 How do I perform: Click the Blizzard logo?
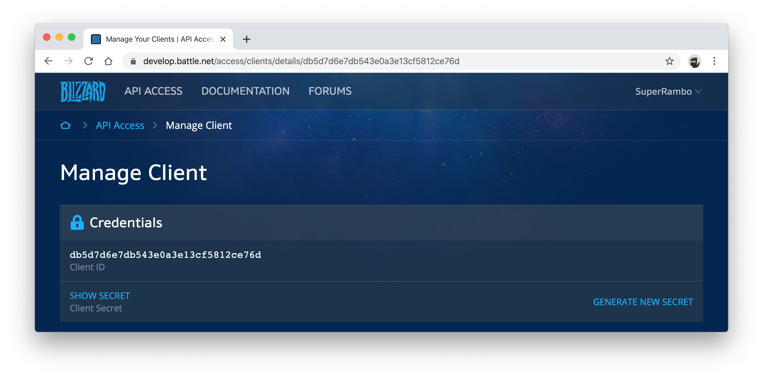coord(83,91)
